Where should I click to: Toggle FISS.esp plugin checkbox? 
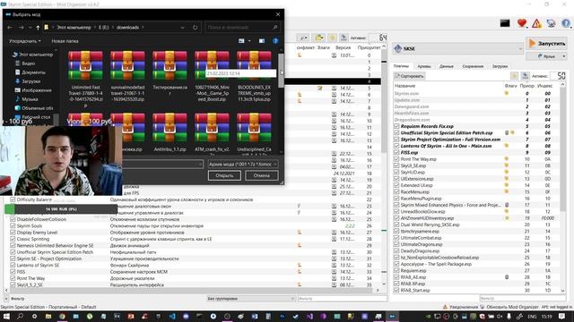pyautogui.click(x=396, y=153)
